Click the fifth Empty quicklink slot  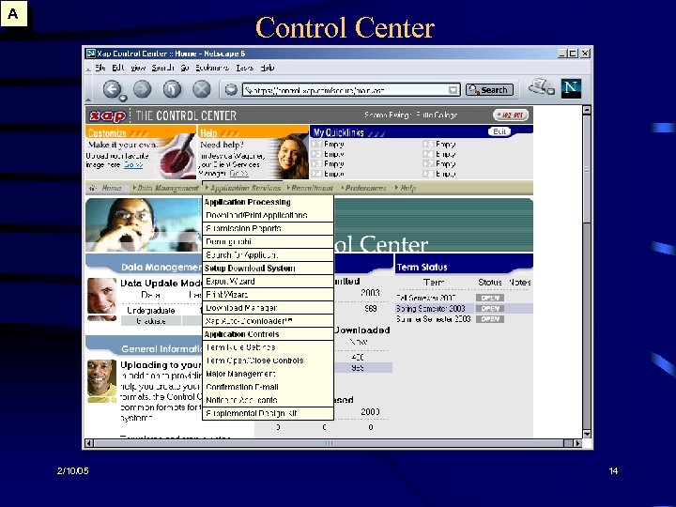439,144
